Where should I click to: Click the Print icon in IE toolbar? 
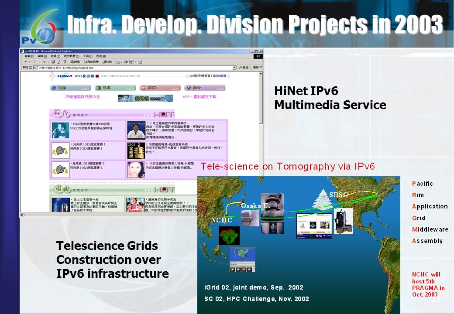pos(125,61)
